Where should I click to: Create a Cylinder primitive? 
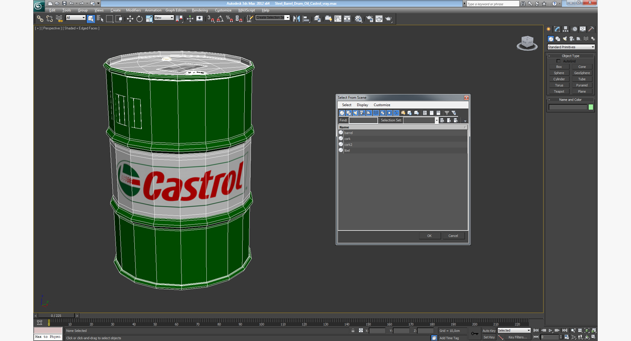(559, 79)
